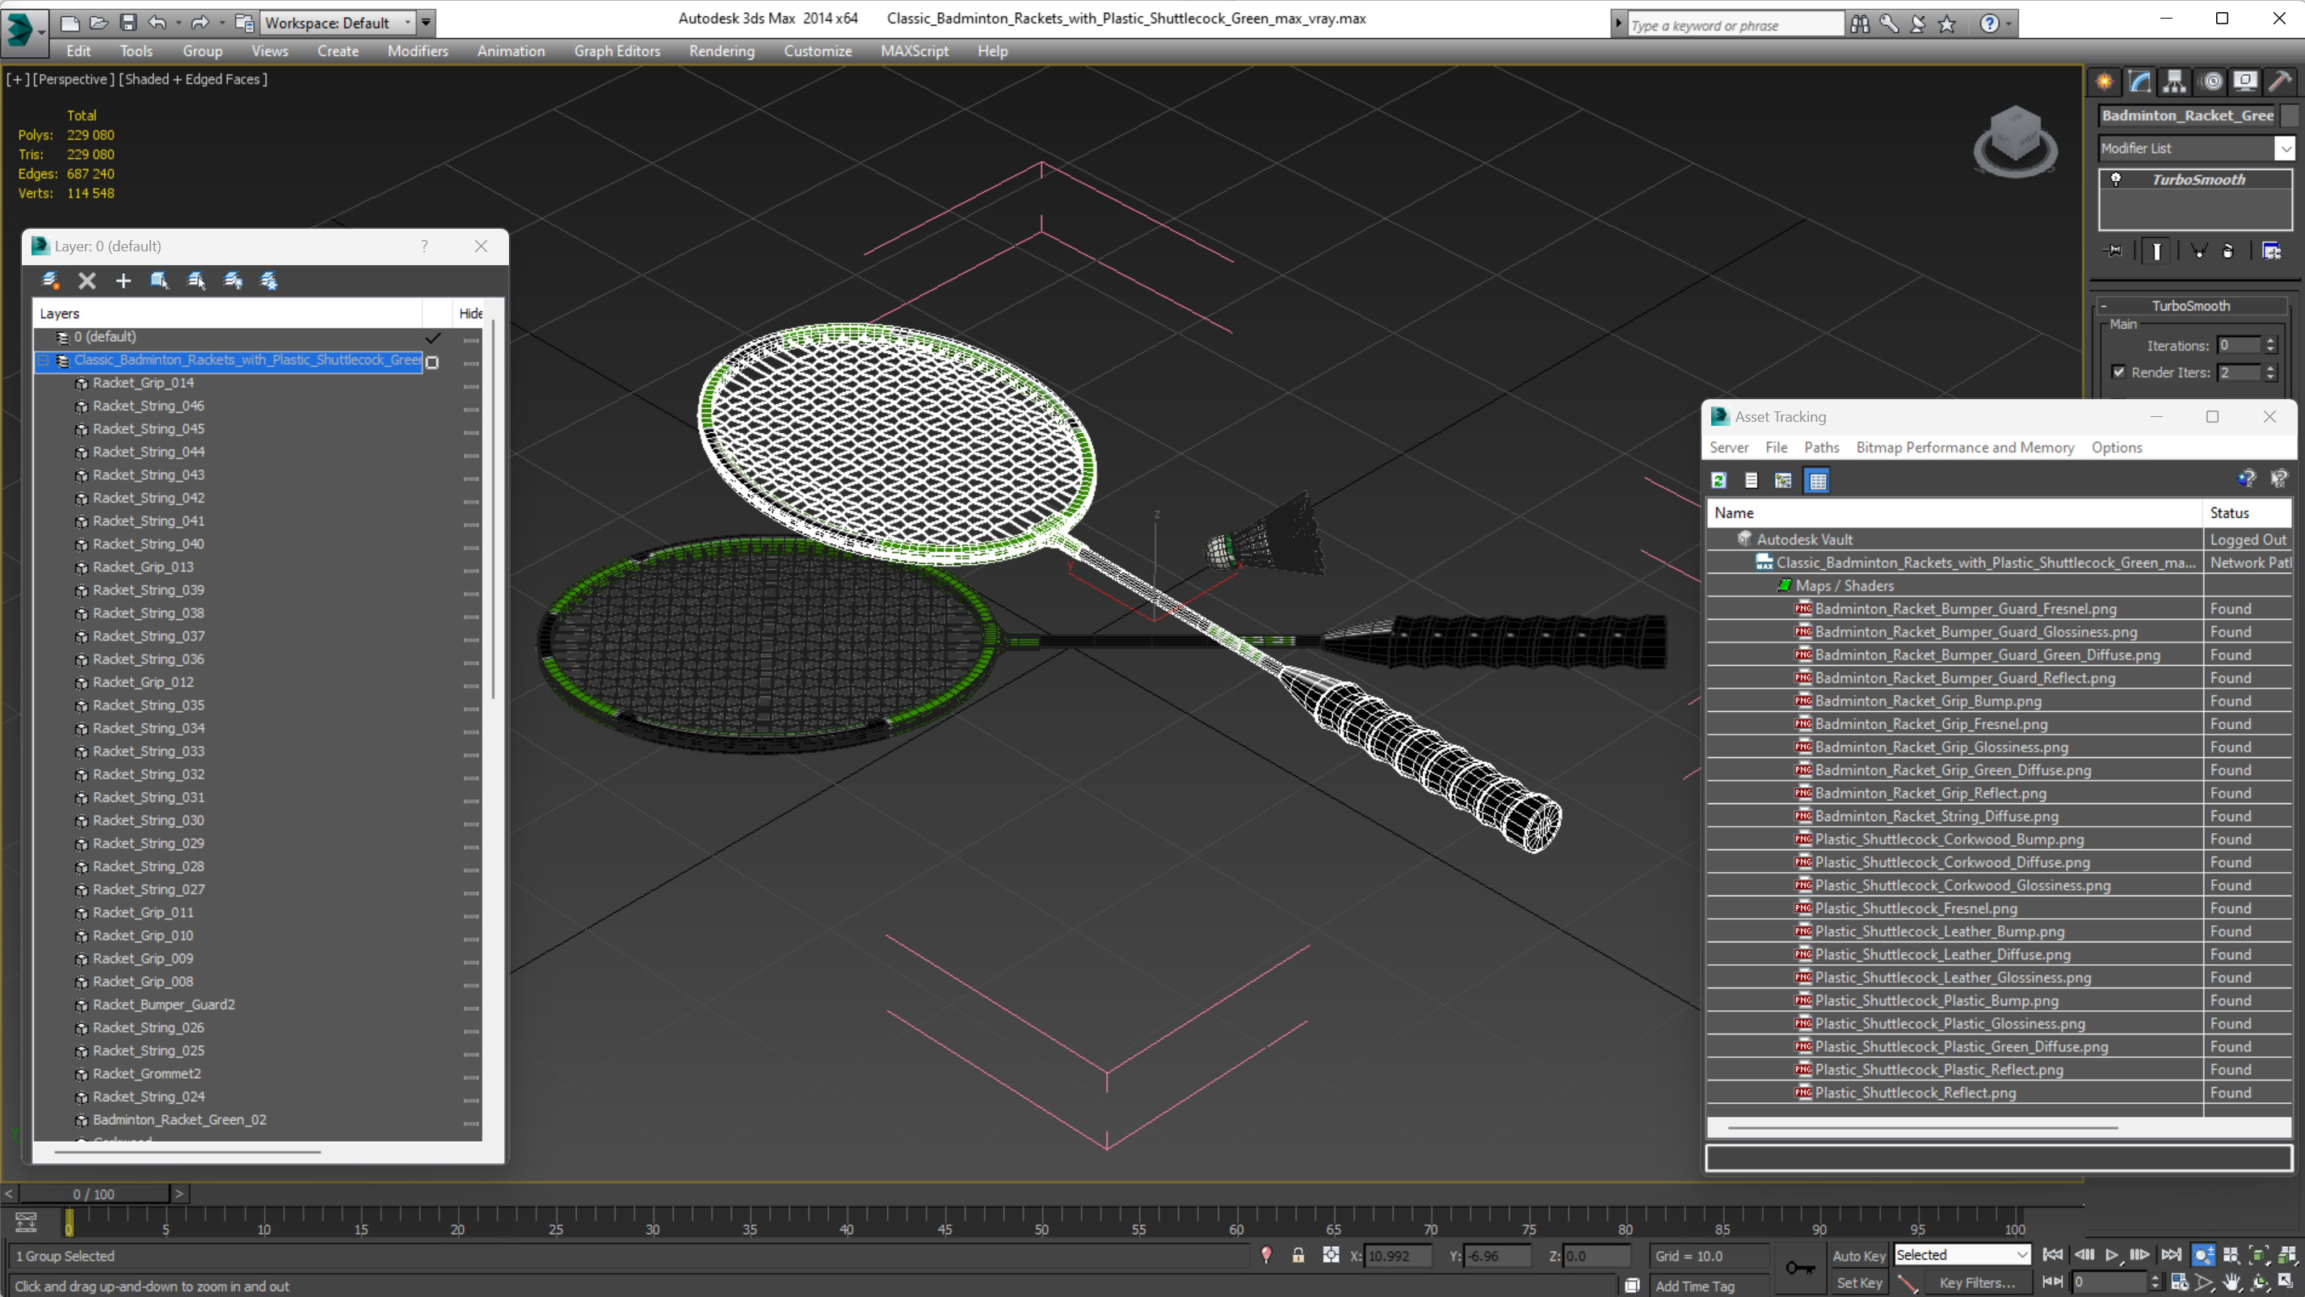Click the Status Sets list icon in Asset Tracking
Viewport: 2305px width, 1297px height.
pos(1751,481)
